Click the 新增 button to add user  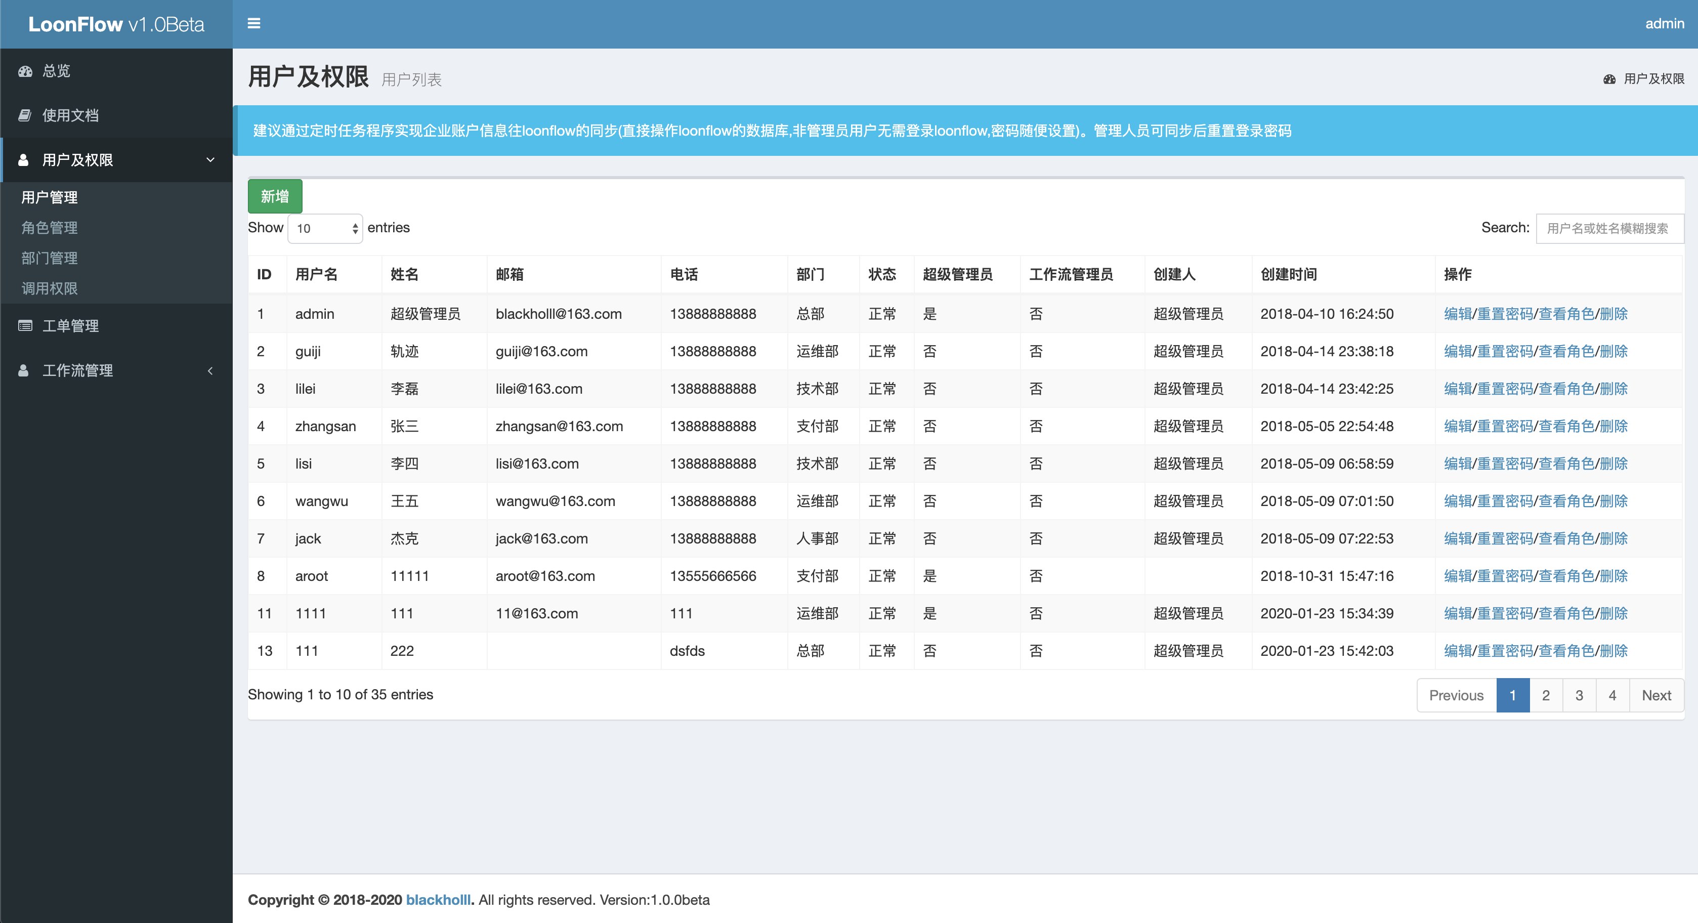click(x=275, y=195)
